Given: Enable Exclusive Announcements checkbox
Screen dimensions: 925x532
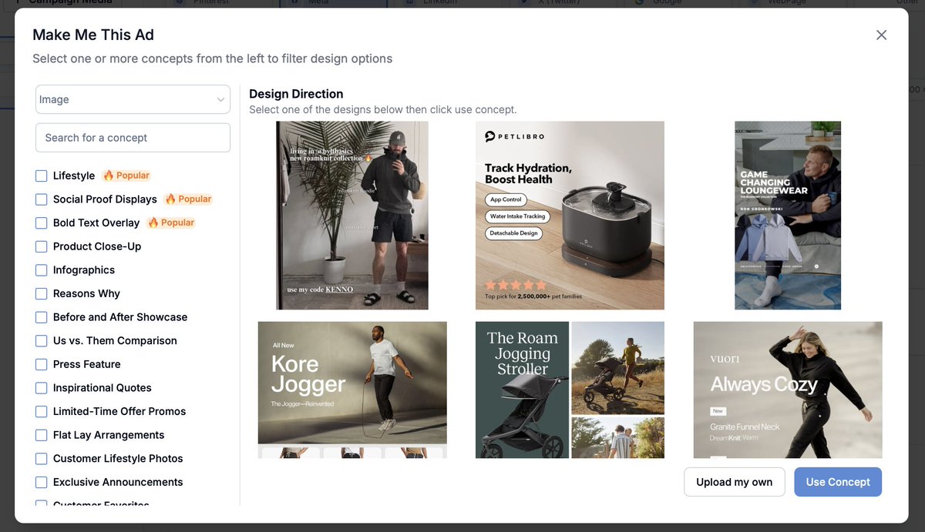Looking at the screenshot, I should coord(42,482).
